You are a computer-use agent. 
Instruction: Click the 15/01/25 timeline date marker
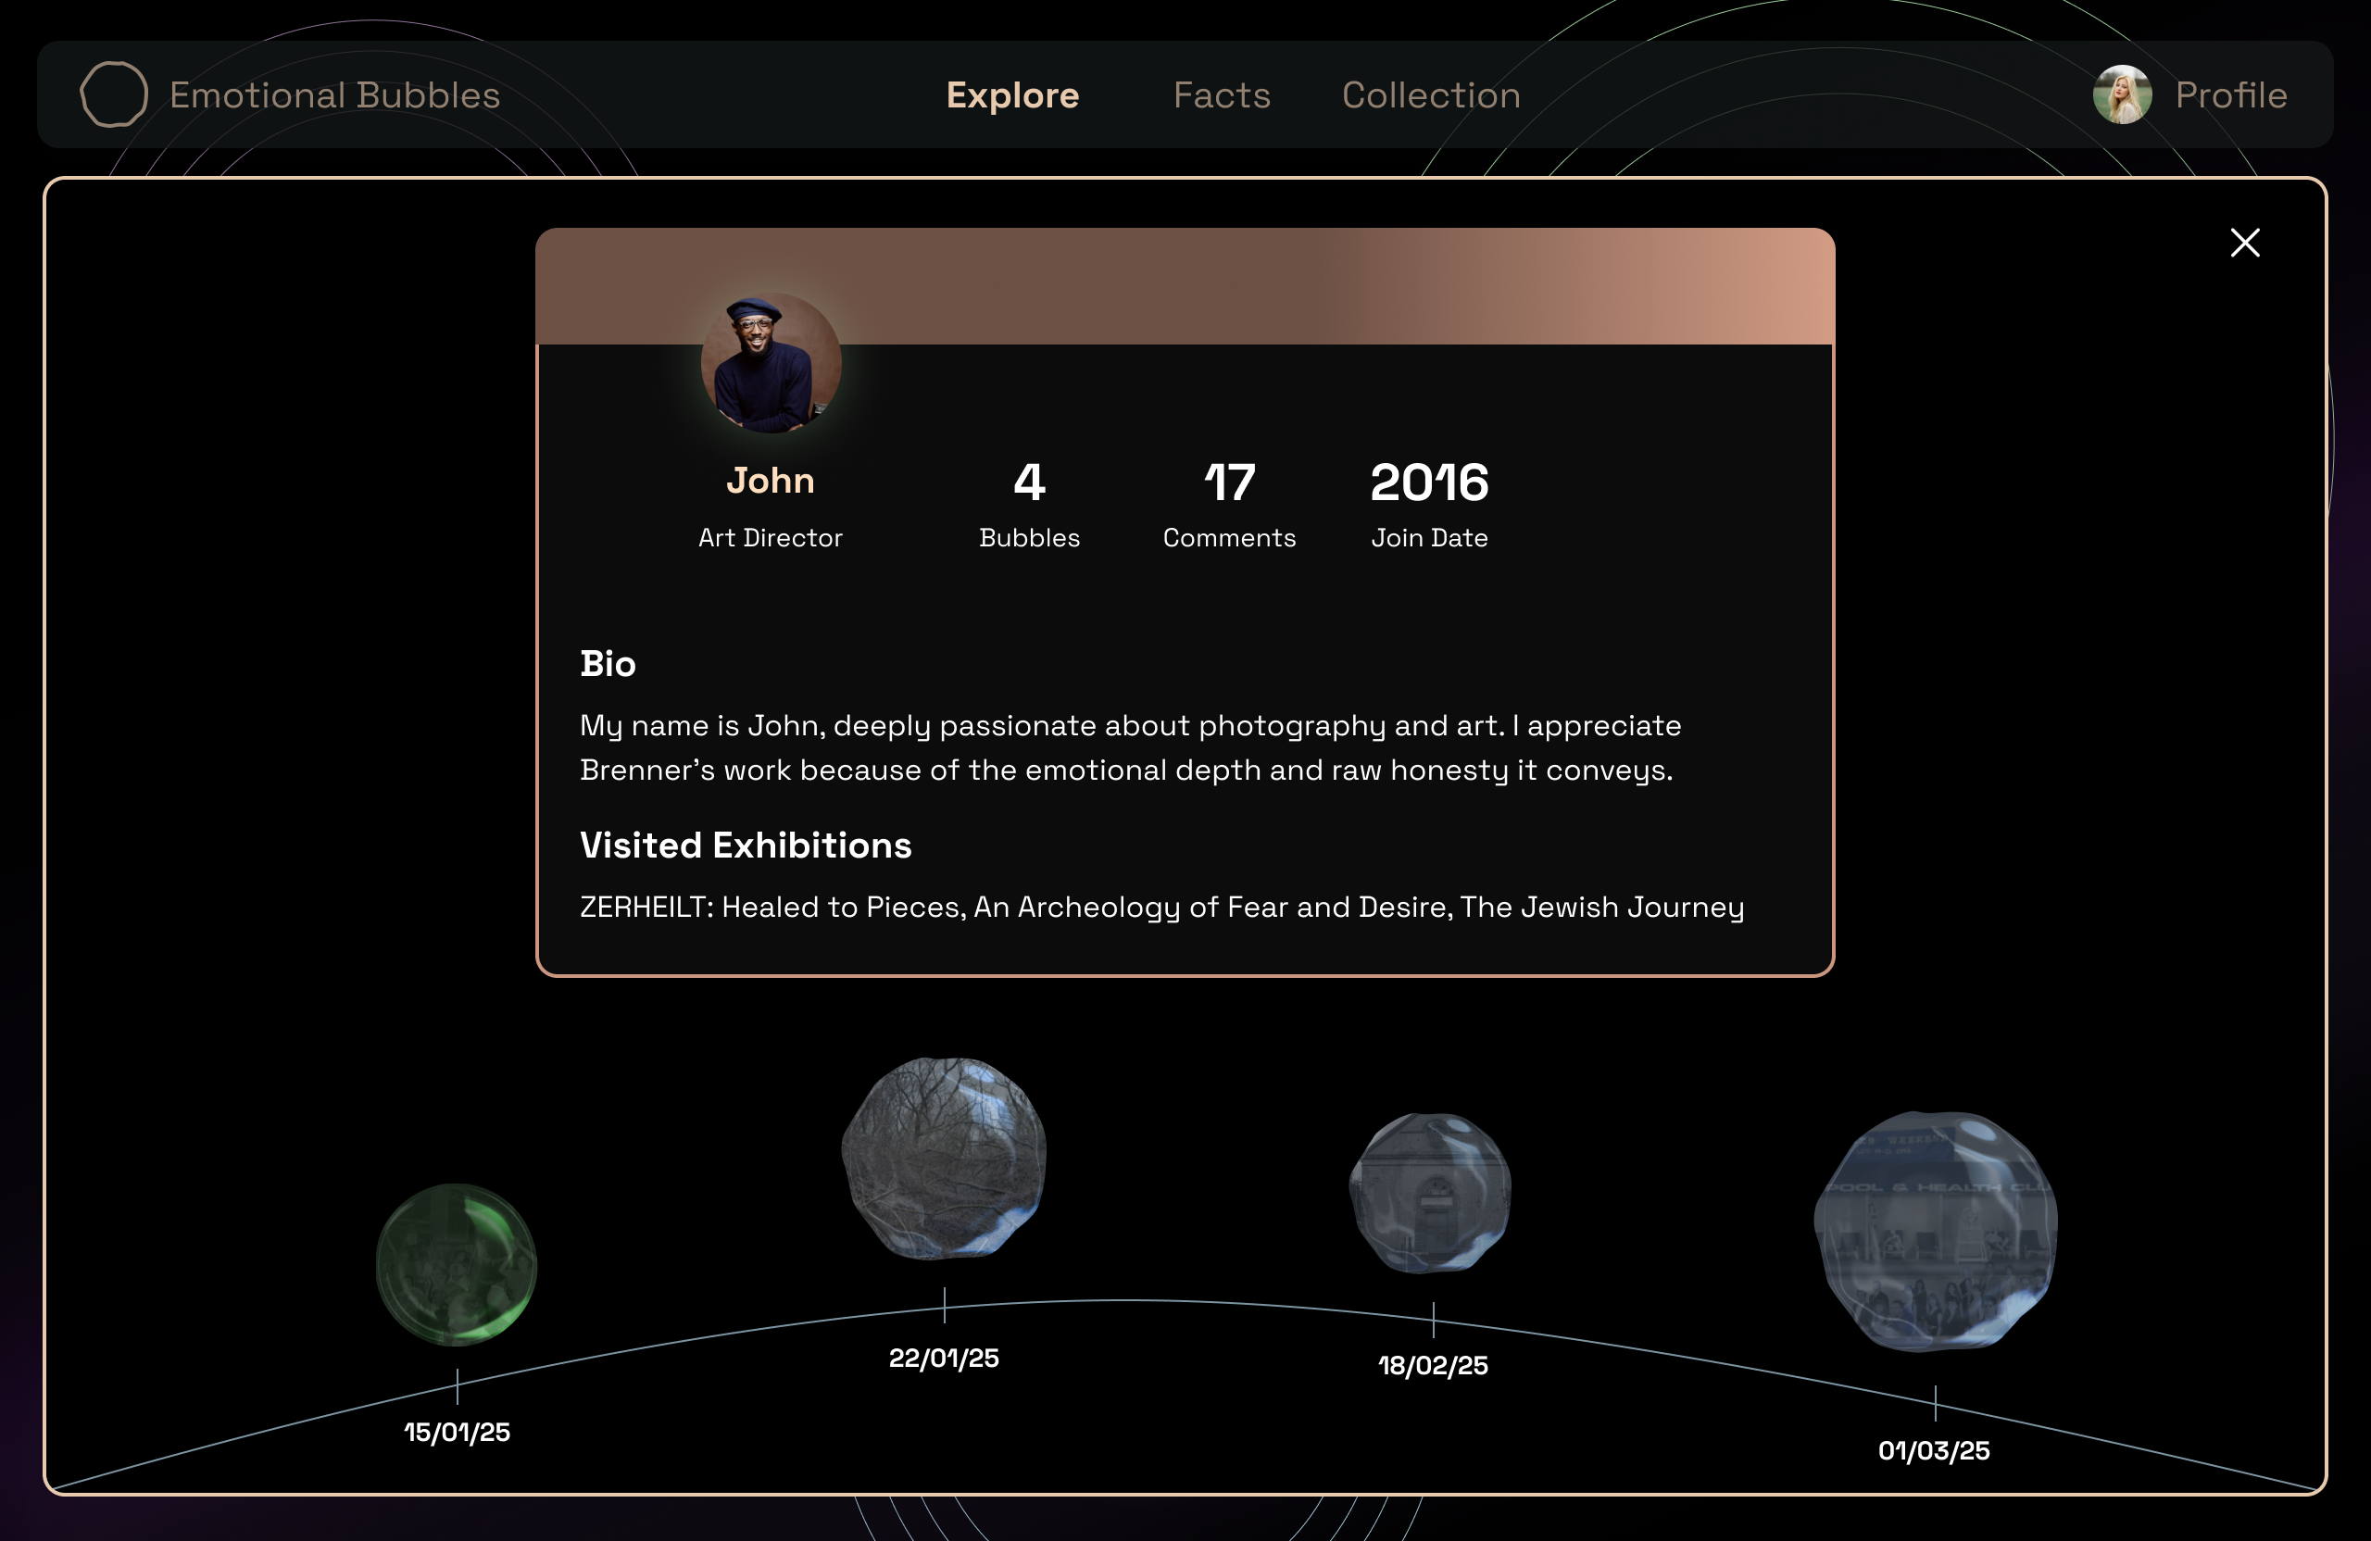coord(457,1432)
